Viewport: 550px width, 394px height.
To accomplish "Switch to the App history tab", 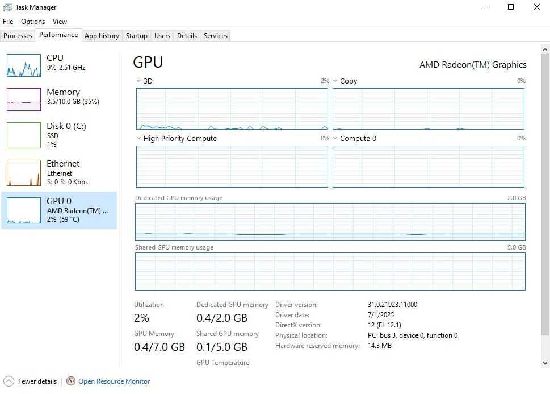I will pyautogui.click(x=102, y=35).
